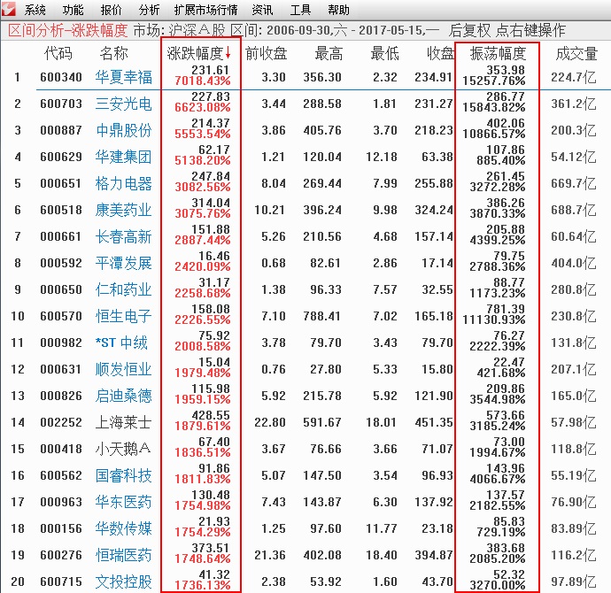611x593 pixels.
Task: Select stock 三安光电
Action: pos(123,104)
